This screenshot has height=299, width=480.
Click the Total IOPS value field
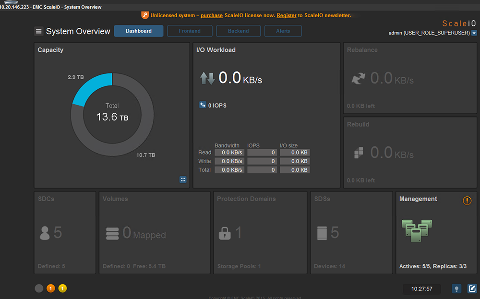(x=262, y=170)
